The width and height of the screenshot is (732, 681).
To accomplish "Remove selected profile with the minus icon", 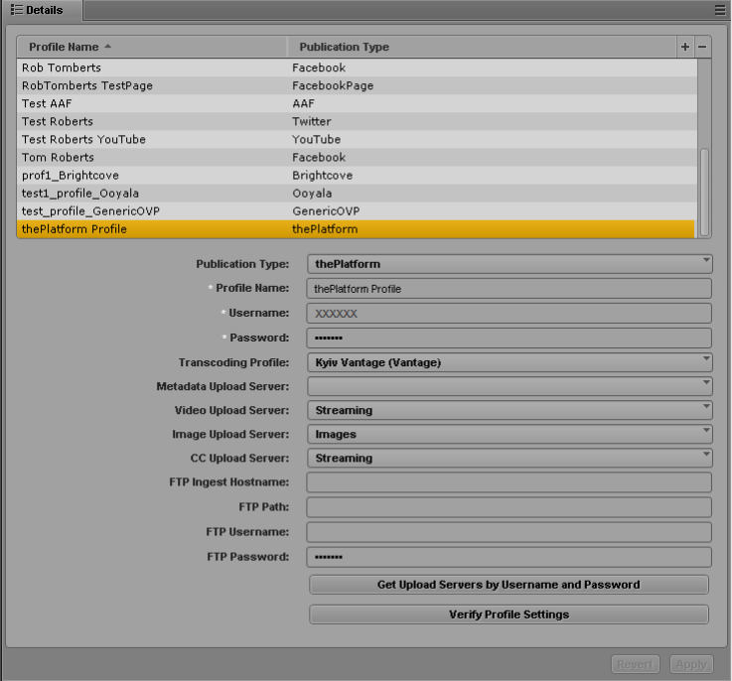I will pos(702,47).
